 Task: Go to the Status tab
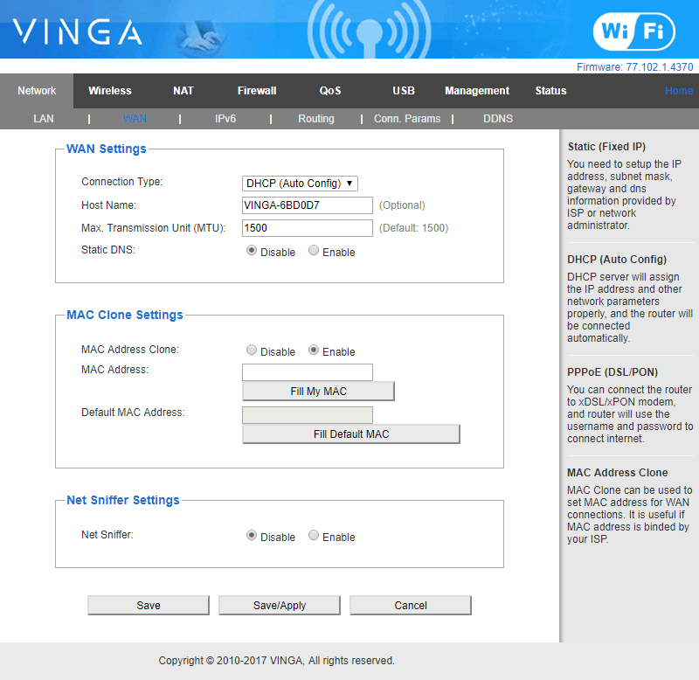(x=550, y=91)
